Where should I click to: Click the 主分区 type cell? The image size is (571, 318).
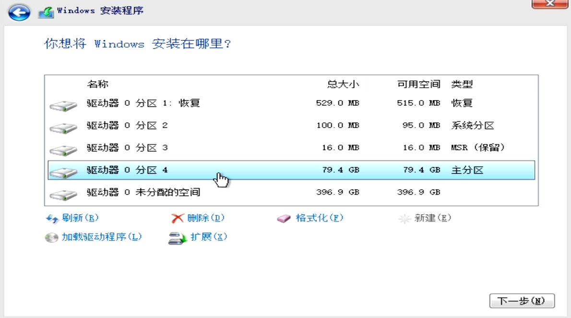(467, 170)
